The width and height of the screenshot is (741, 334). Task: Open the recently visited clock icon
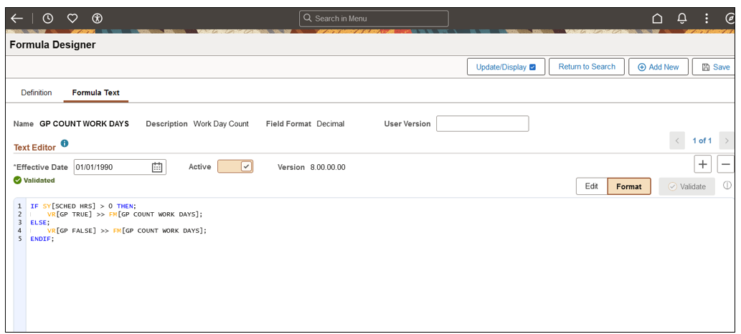[x=48, y=19]
